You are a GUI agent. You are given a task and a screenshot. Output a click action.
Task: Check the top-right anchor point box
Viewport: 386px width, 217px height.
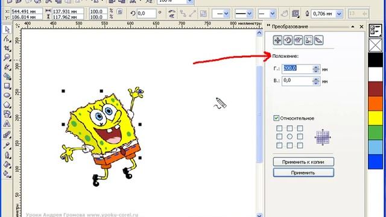point(300,128)
